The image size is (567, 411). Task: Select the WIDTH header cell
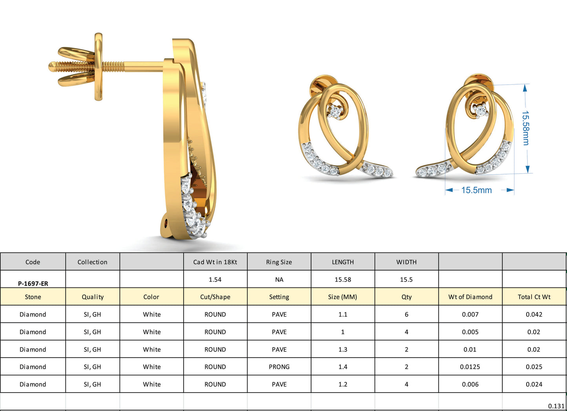coord(407,262)
